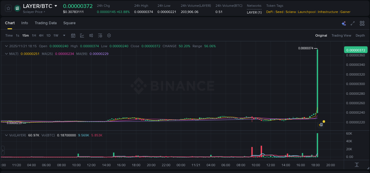Open chart settings via the hexagon gear icon
This screenshot has height=173, width=370.
click(109, 35)
